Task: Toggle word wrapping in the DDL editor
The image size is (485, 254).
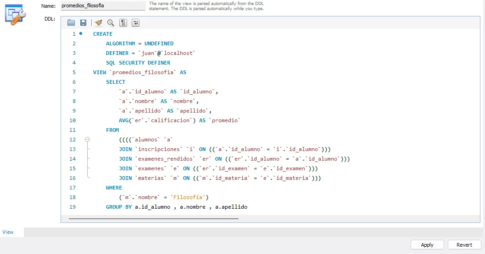Action: click(136, 23)
